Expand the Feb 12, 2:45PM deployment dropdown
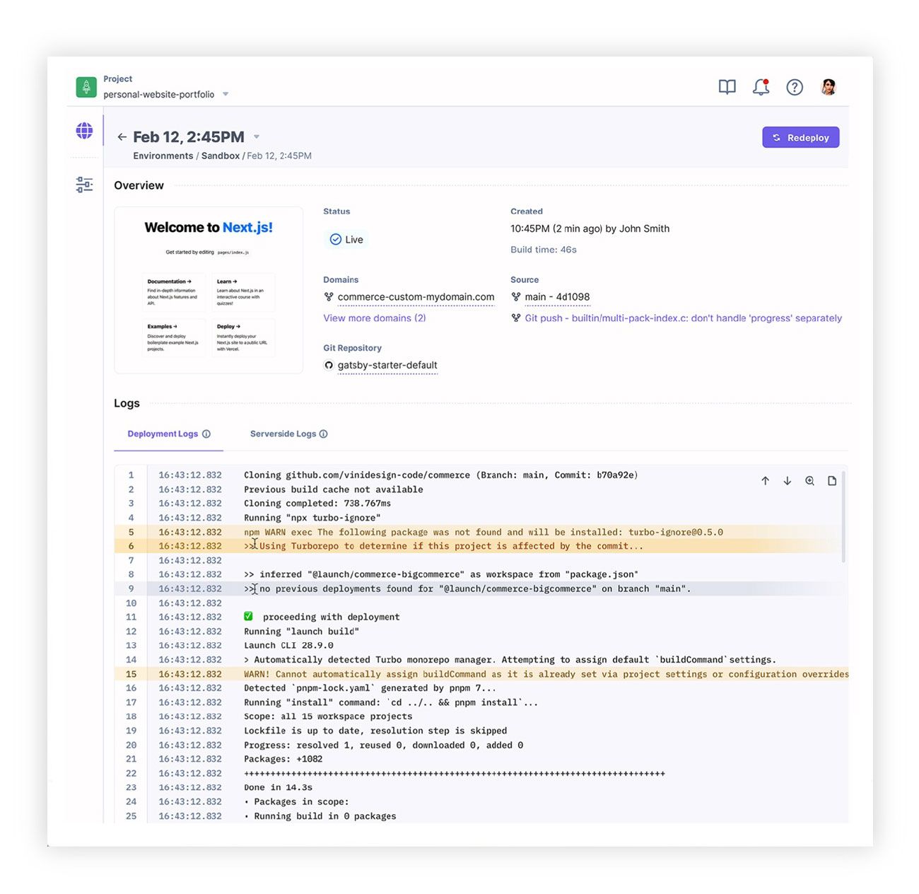 257,137
